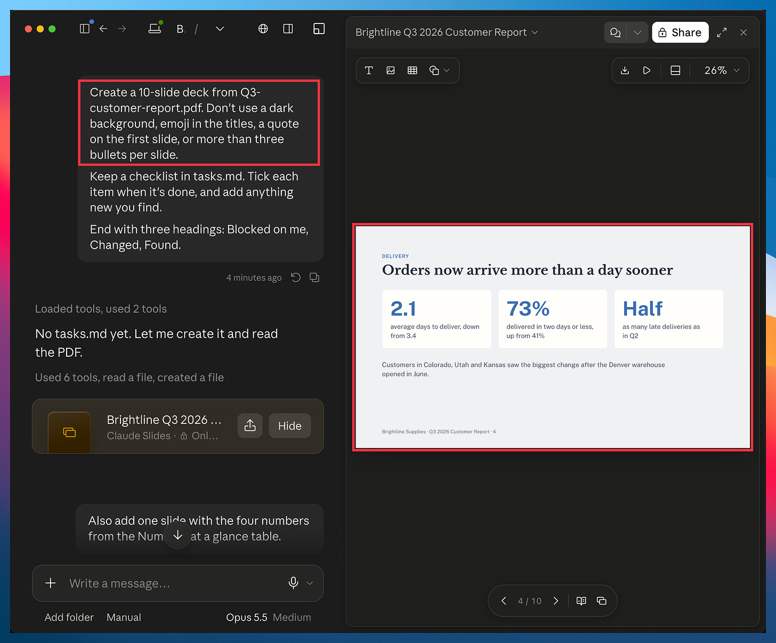Click the corner panel layout icon
Image resolution: width=776 pixels, height=643 pixels.
point(319,29)
